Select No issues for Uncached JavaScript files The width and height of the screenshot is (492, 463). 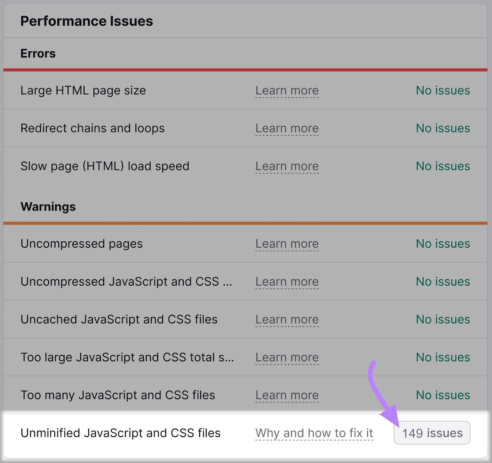coord(442,319)
